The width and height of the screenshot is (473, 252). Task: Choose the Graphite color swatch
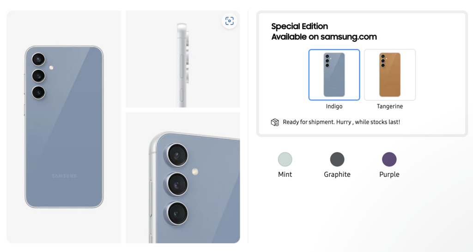coord(337,159)
